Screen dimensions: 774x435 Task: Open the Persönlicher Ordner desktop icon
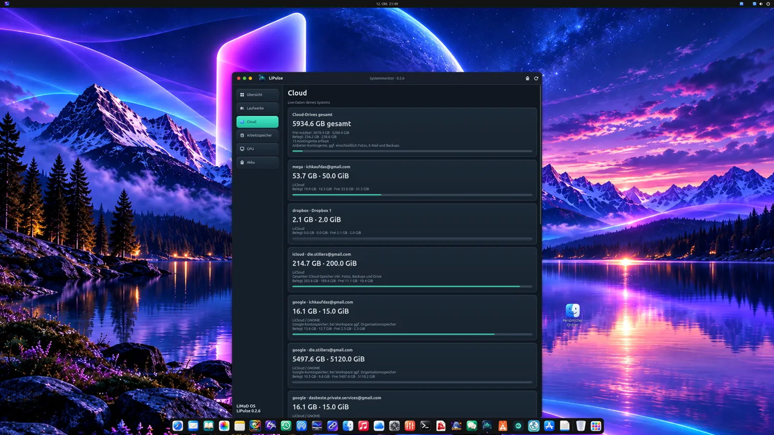[573, 315]
